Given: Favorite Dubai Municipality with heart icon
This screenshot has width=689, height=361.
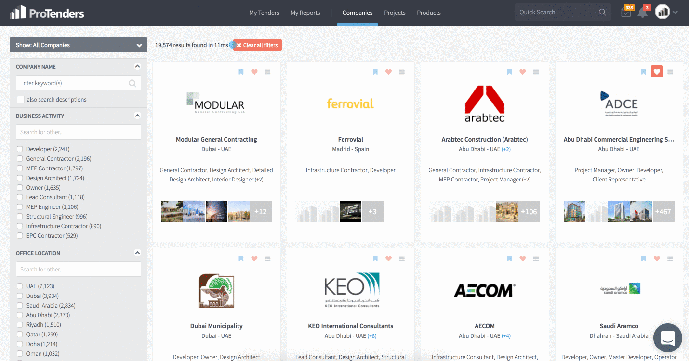Looking at the screenshot, I should click(254, 258).
